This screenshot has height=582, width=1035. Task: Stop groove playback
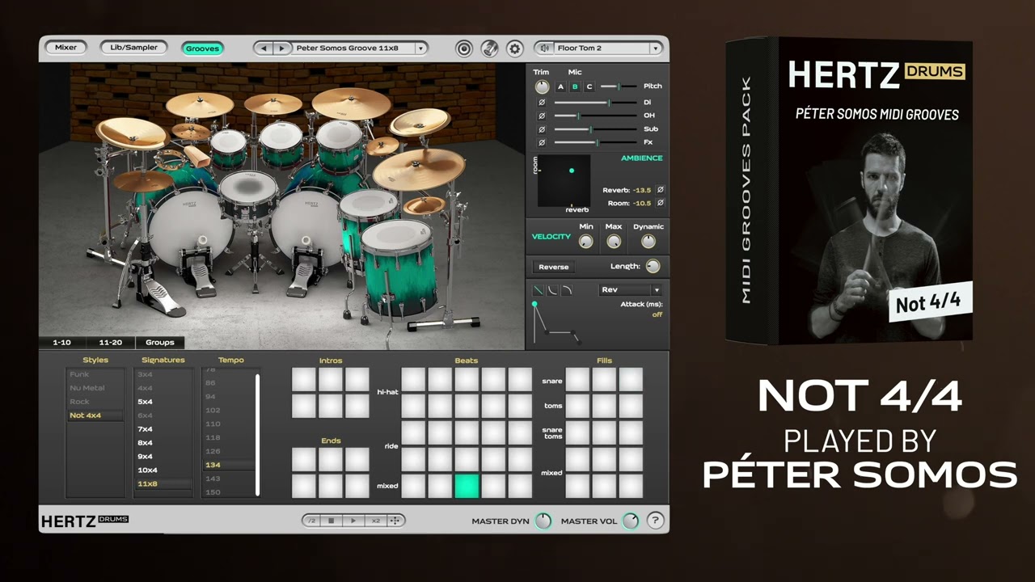pyautogui.click(x=332, y=521)
